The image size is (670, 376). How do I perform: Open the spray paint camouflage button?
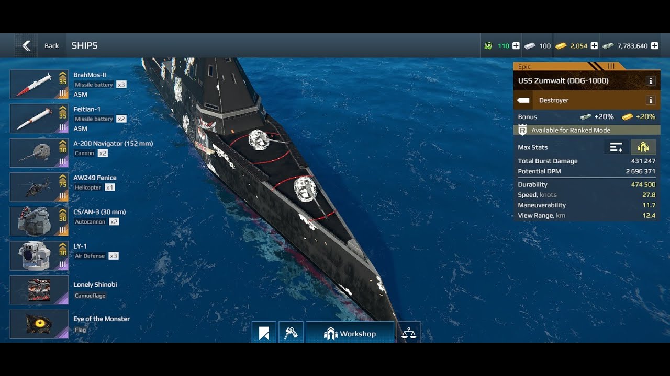(291, 333)
